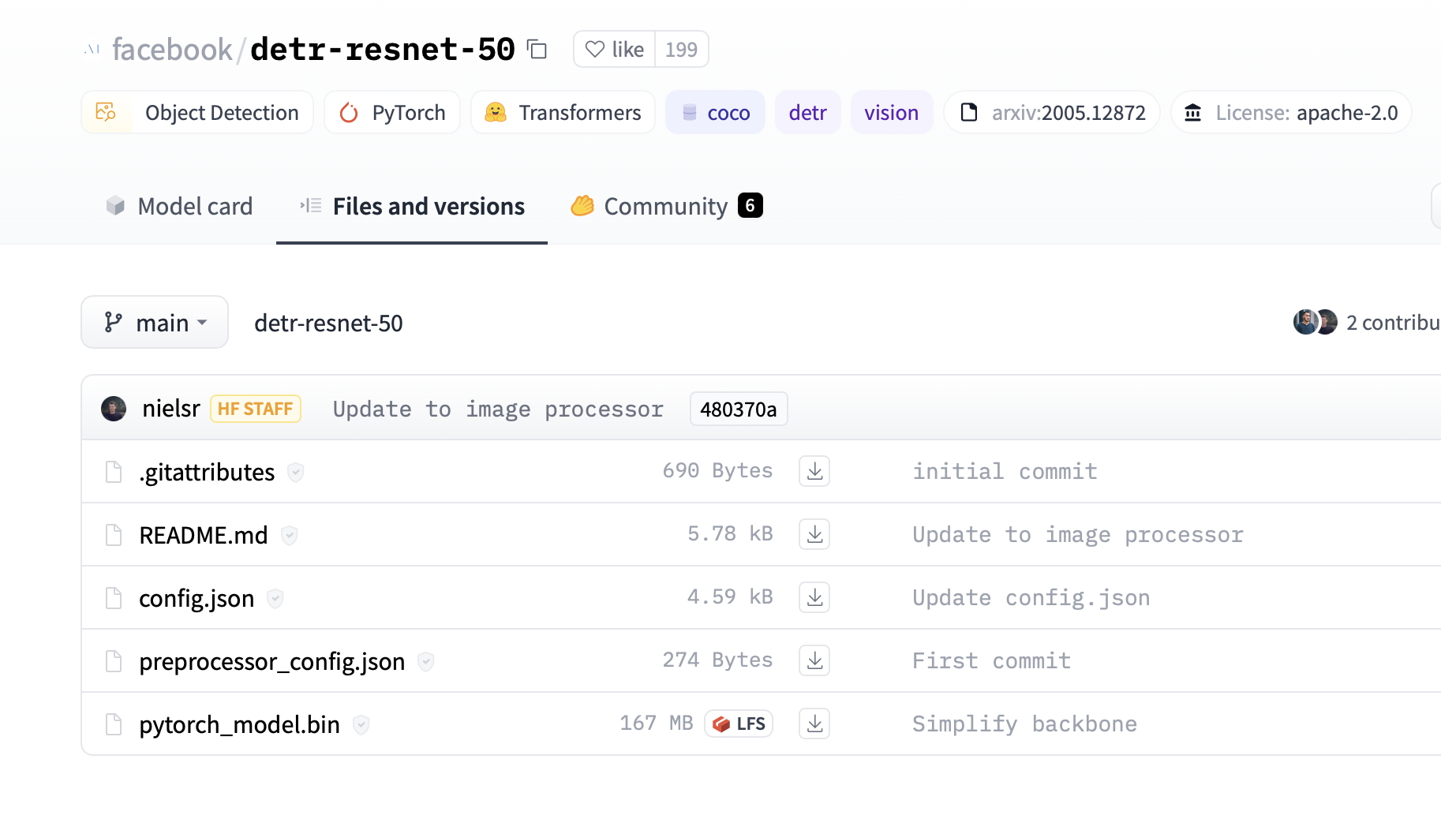The width and height of the screenshot is (1441, 819).
Task: Open the Simplify backbone commit
Action: coord(1025,724)
